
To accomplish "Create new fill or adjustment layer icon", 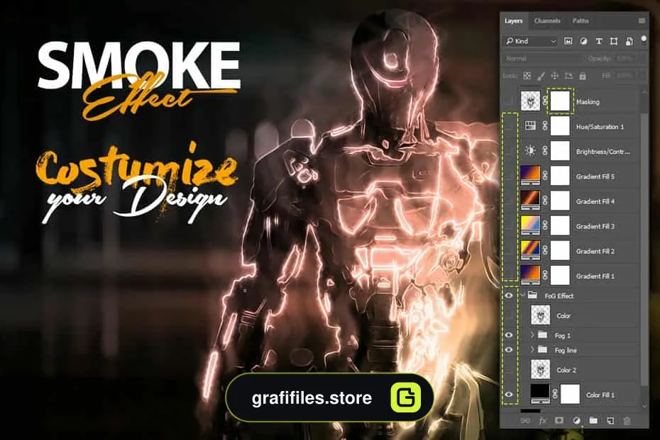I will [577, 421].
